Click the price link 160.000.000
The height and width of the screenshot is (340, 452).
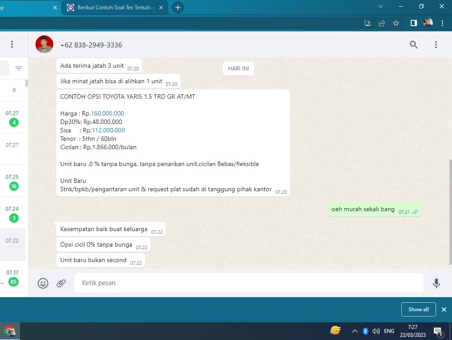click(107, 113)
